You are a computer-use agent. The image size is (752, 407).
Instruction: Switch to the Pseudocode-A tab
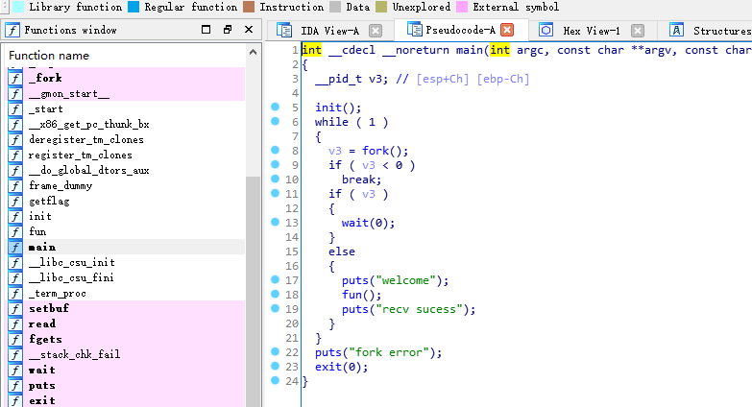point(460,30)
